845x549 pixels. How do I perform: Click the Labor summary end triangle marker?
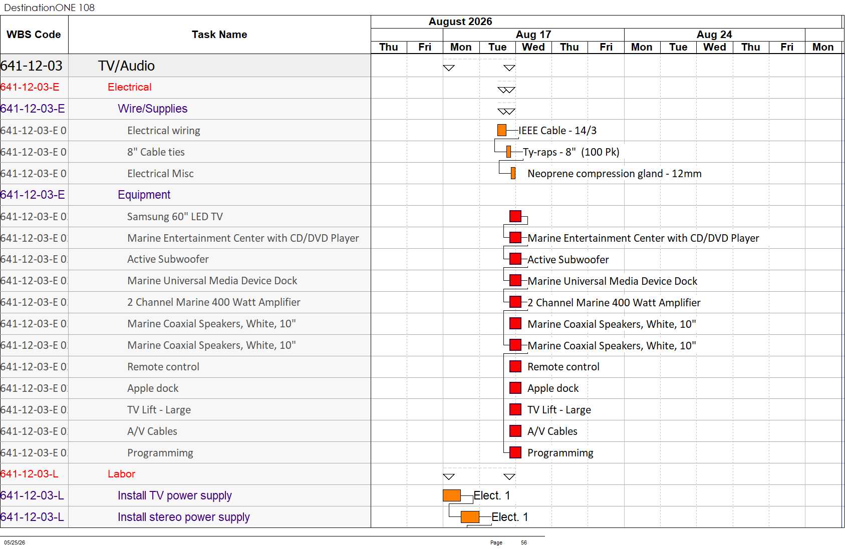(x=509, y=477)
